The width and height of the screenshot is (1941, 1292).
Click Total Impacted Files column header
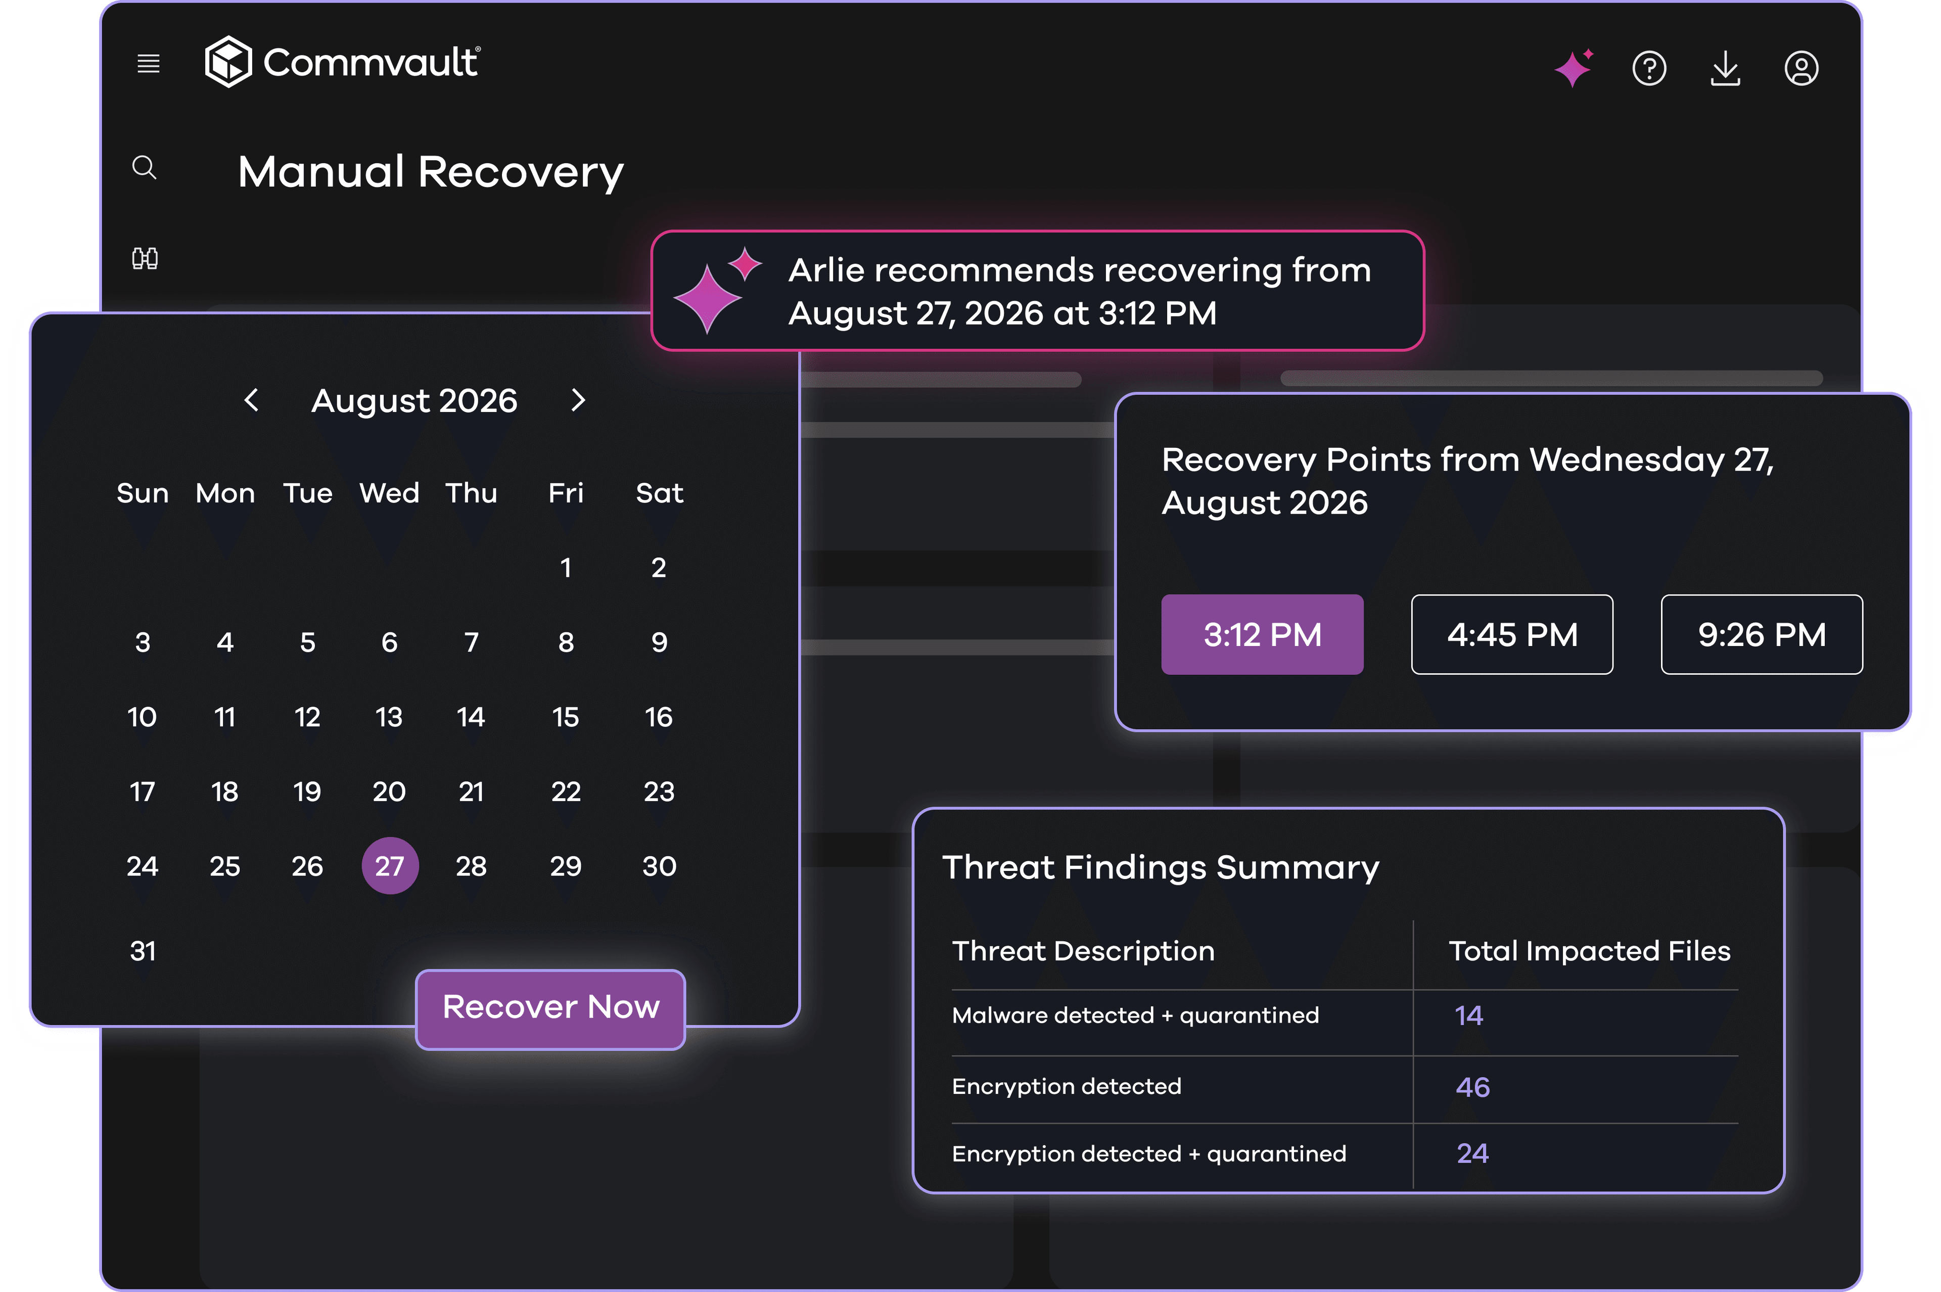(x=1589, y=952)
